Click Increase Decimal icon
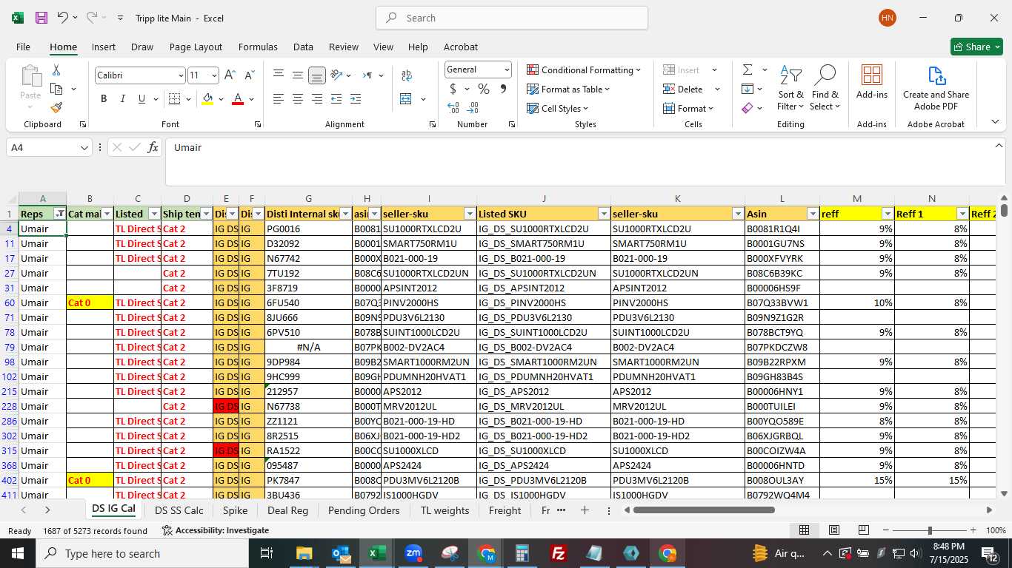The height and width of the screenshot is (568, 1012). pos(453,108)
